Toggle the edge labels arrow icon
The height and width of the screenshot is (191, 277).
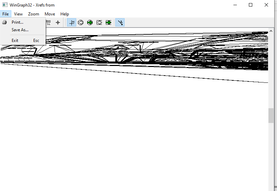point(120,22)
